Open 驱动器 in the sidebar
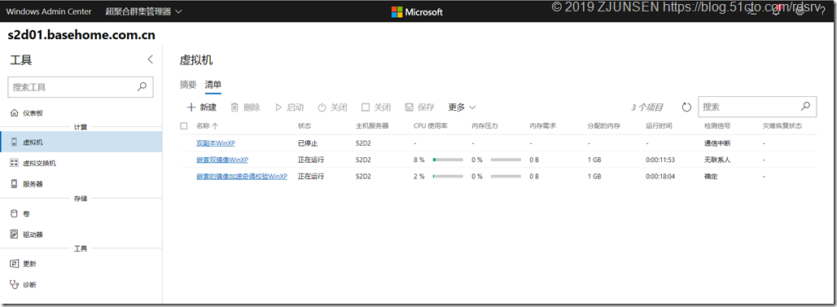Image resolution: width=837 pixels, height=307 pixels. click(x=81, y=235)
